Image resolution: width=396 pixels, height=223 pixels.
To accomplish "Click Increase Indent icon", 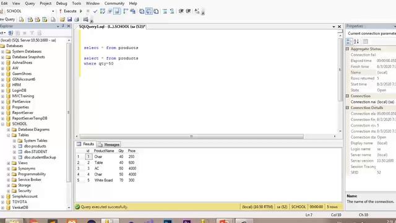I will [x=188, y=11].
